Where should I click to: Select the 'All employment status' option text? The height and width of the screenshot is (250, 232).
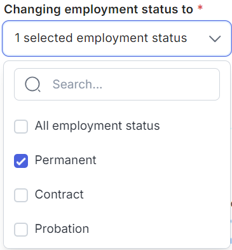[97, 126]
